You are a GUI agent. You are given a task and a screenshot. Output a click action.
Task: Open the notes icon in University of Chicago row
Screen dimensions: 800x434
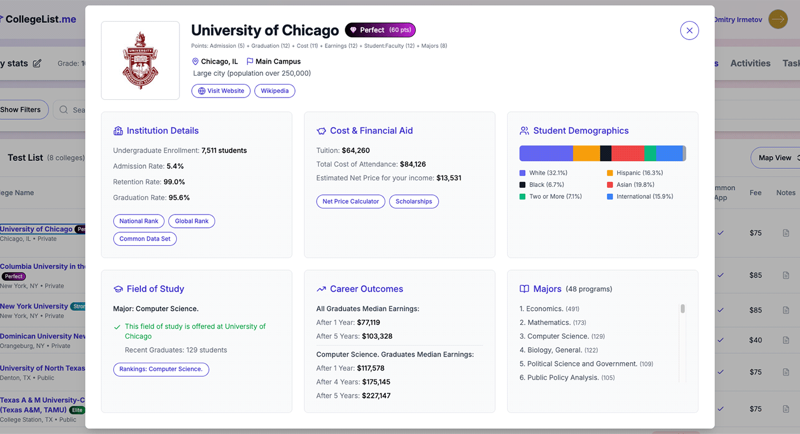click(x=786, y=233)
